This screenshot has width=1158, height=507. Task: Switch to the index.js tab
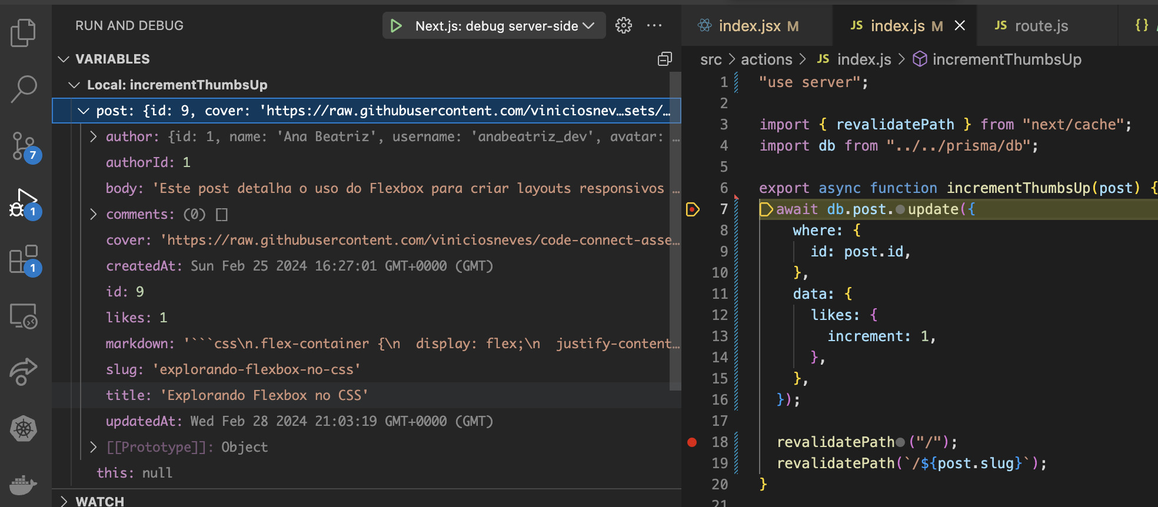coord(904,25)
